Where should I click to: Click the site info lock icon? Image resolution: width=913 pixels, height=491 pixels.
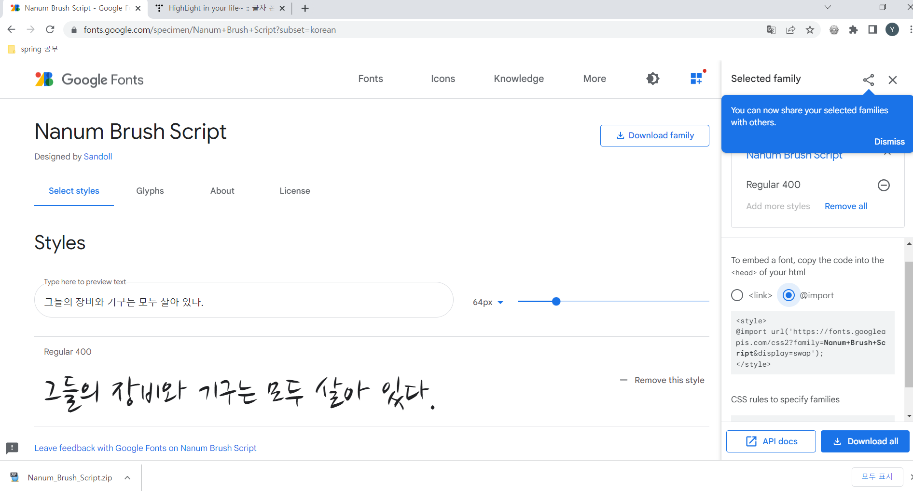pyautogui.click(x=74, y=30)
